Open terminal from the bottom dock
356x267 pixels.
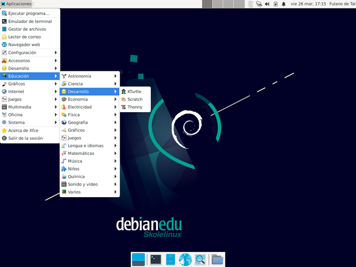pyautogui.click(x=156, y=259)
